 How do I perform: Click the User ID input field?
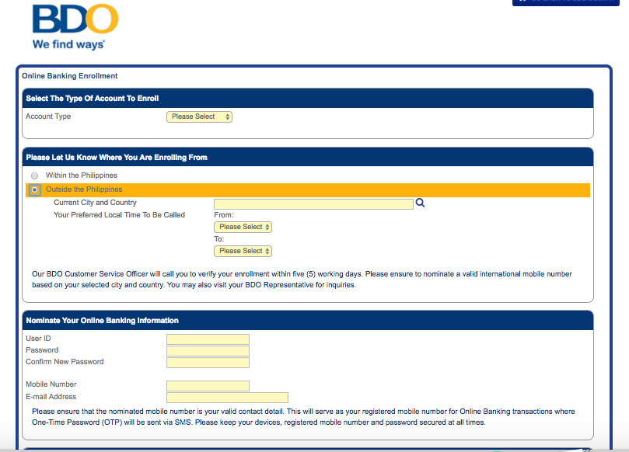click(207, 339)
